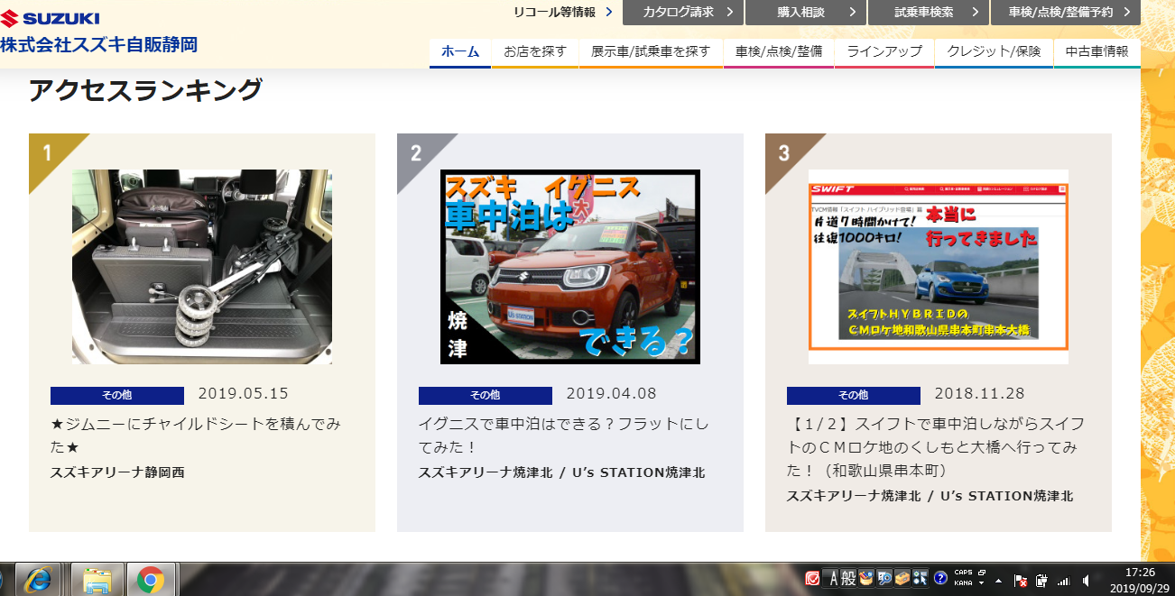This screenshot has height=596, width=1175.
Task: Click the date 2018.11.28
Action: 980,394
